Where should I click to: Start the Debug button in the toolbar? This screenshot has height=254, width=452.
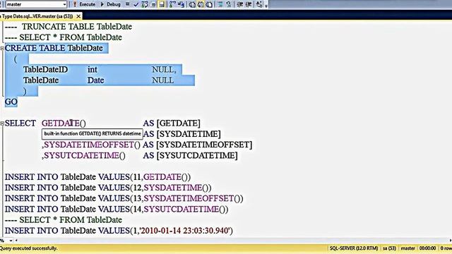click(111, 4)
